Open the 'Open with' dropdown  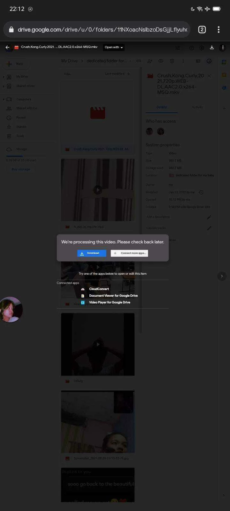pyautogui.click(x=114, y=47)
